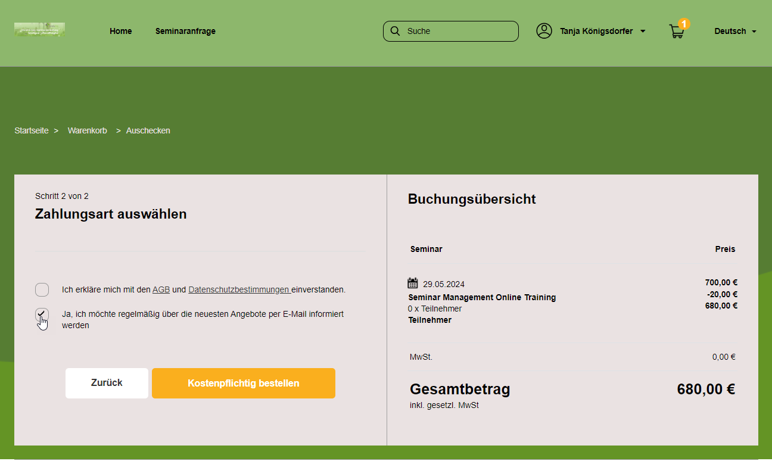Image resolution: width=772 pixels, height=461 pixels.
Task: Uncheck the newsletter email offers checkbox
Action: tap(42, 314)
